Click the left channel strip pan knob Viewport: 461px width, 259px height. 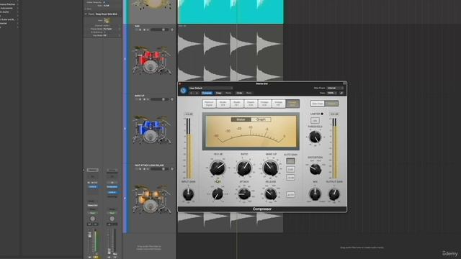point(93,219)
